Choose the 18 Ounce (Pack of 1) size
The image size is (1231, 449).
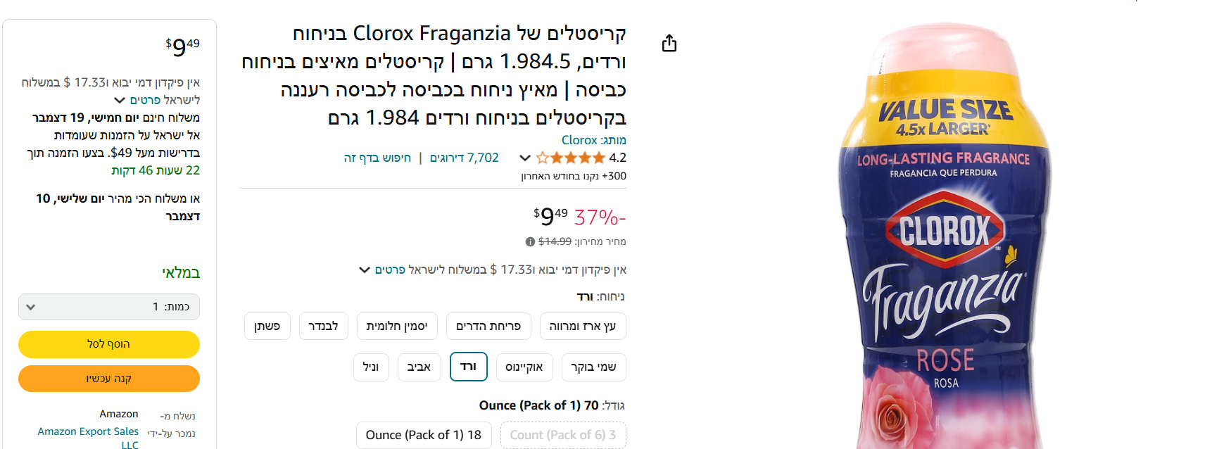coord(423,435)
